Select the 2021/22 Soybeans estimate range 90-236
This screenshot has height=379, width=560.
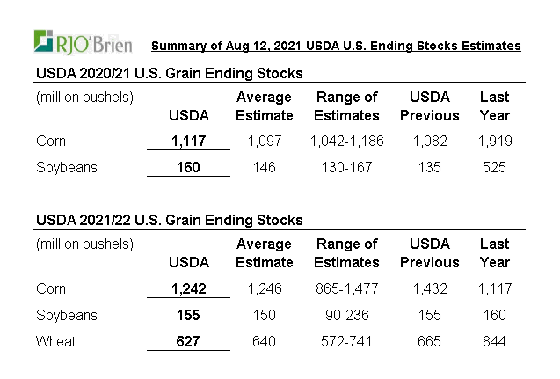(x=346, y=315)
